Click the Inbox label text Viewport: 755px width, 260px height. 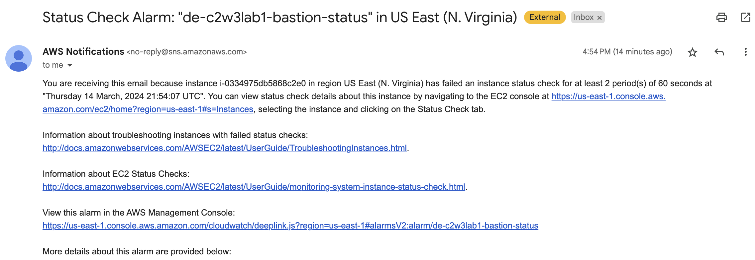coord(583,17)
